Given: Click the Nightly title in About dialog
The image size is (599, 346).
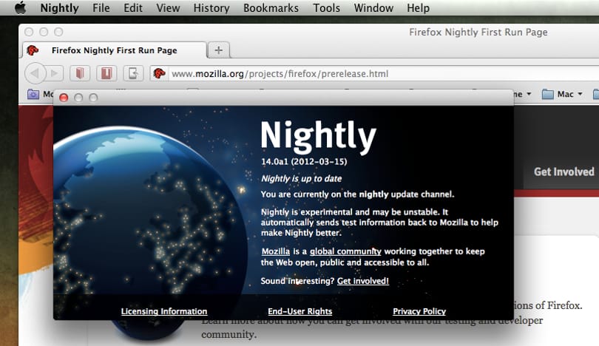Looking at the screenshot, I should (x=319, y=138).
